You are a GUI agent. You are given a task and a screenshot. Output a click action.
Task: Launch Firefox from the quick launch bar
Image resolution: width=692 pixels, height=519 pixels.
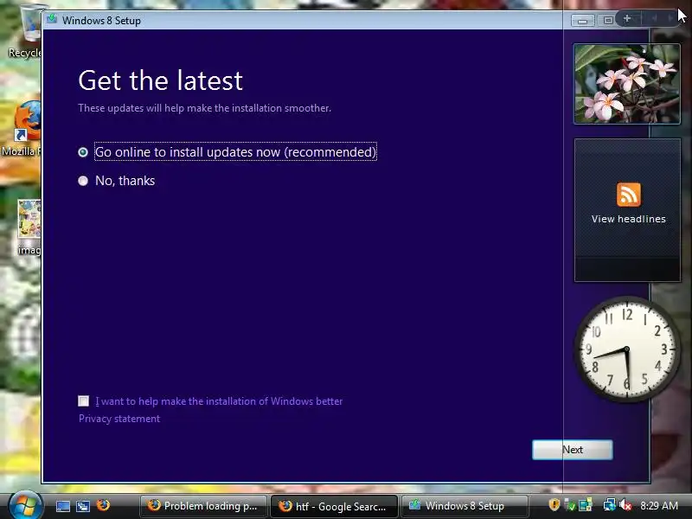tap(103, 505)
